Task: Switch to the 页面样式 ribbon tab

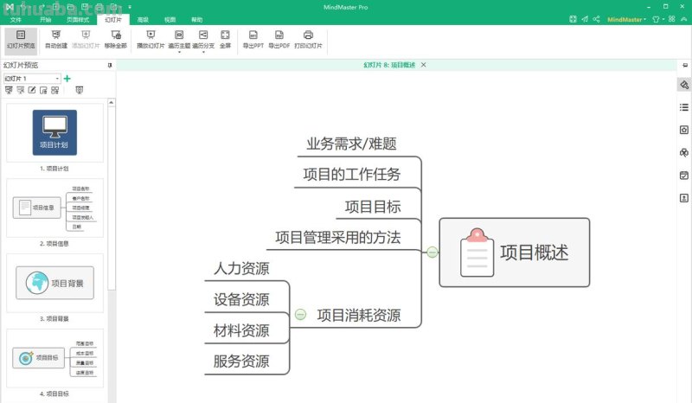Action: pos(78,20)
